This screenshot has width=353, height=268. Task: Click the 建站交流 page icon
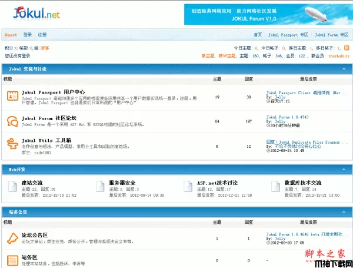[12, 187]
